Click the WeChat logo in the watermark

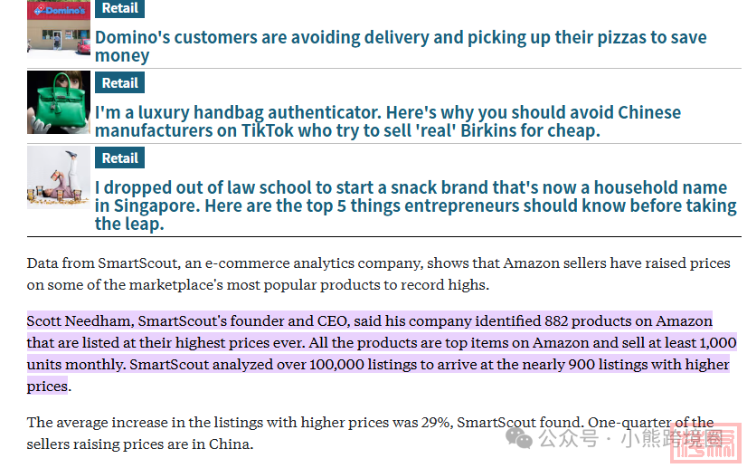click(x=519, y=438)
